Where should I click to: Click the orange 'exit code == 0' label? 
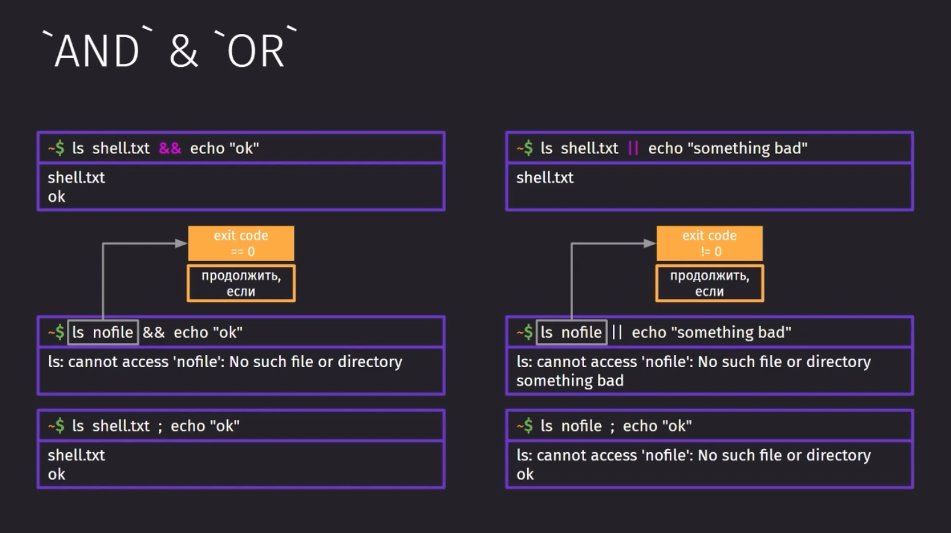(241, 243)
